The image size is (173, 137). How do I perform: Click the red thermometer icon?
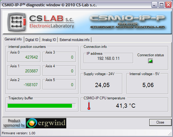pos(89,105)
